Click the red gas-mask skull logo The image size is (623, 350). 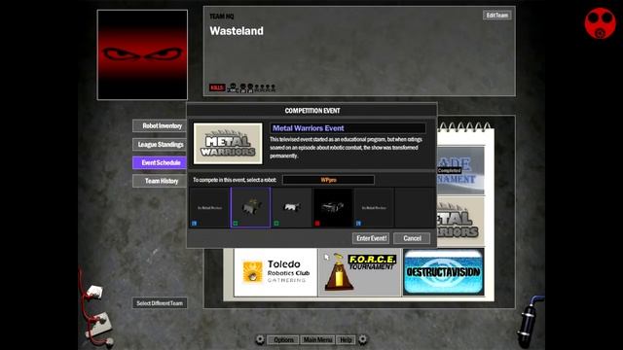click(600, 23)
